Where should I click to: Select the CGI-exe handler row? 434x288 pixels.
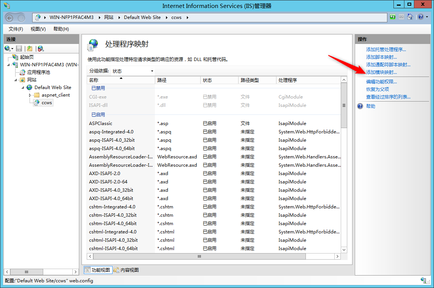pos(214,97)
